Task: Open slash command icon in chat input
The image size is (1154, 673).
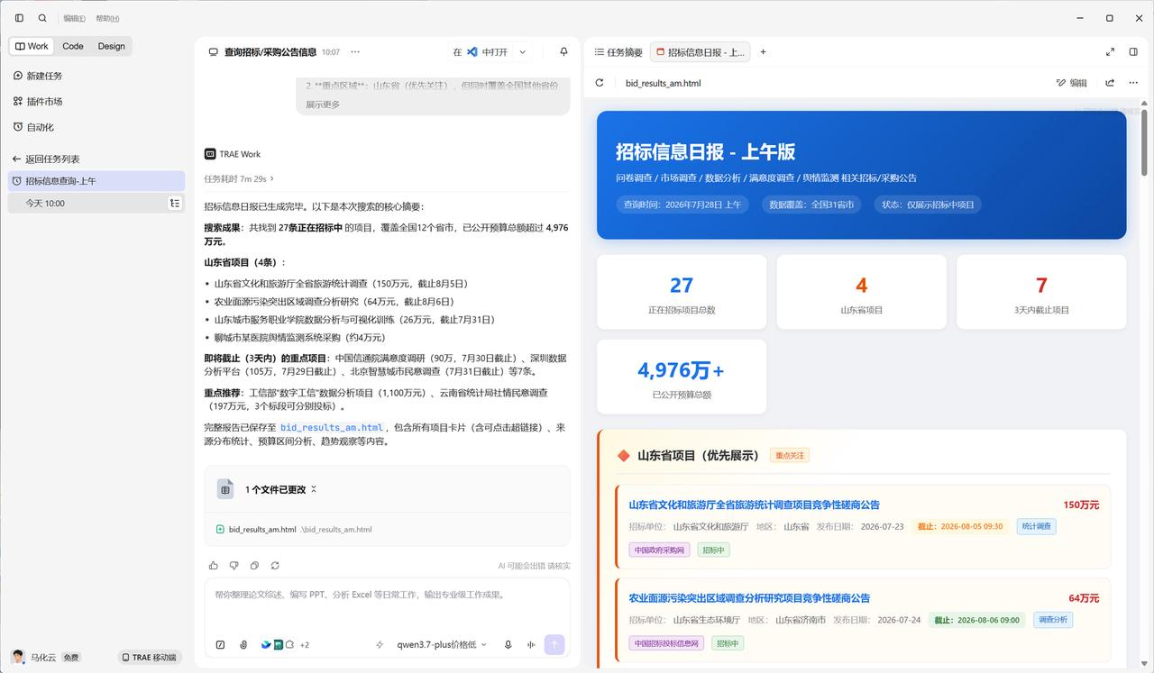Action: point(221,644)
